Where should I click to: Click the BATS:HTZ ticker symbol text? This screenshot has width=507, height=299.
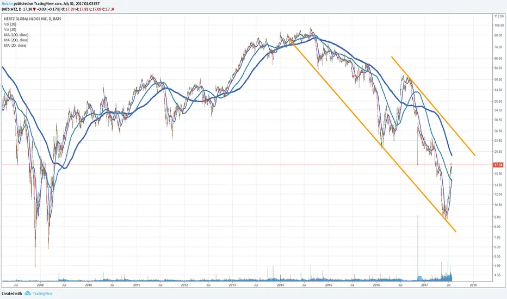pos(10,9)
